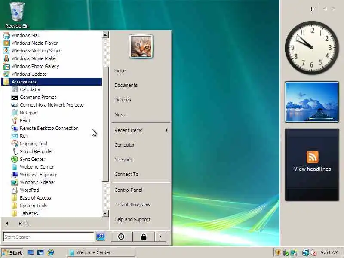Lock the computer with the padlock button
This screenshot has width=344, height=258.
144,237
